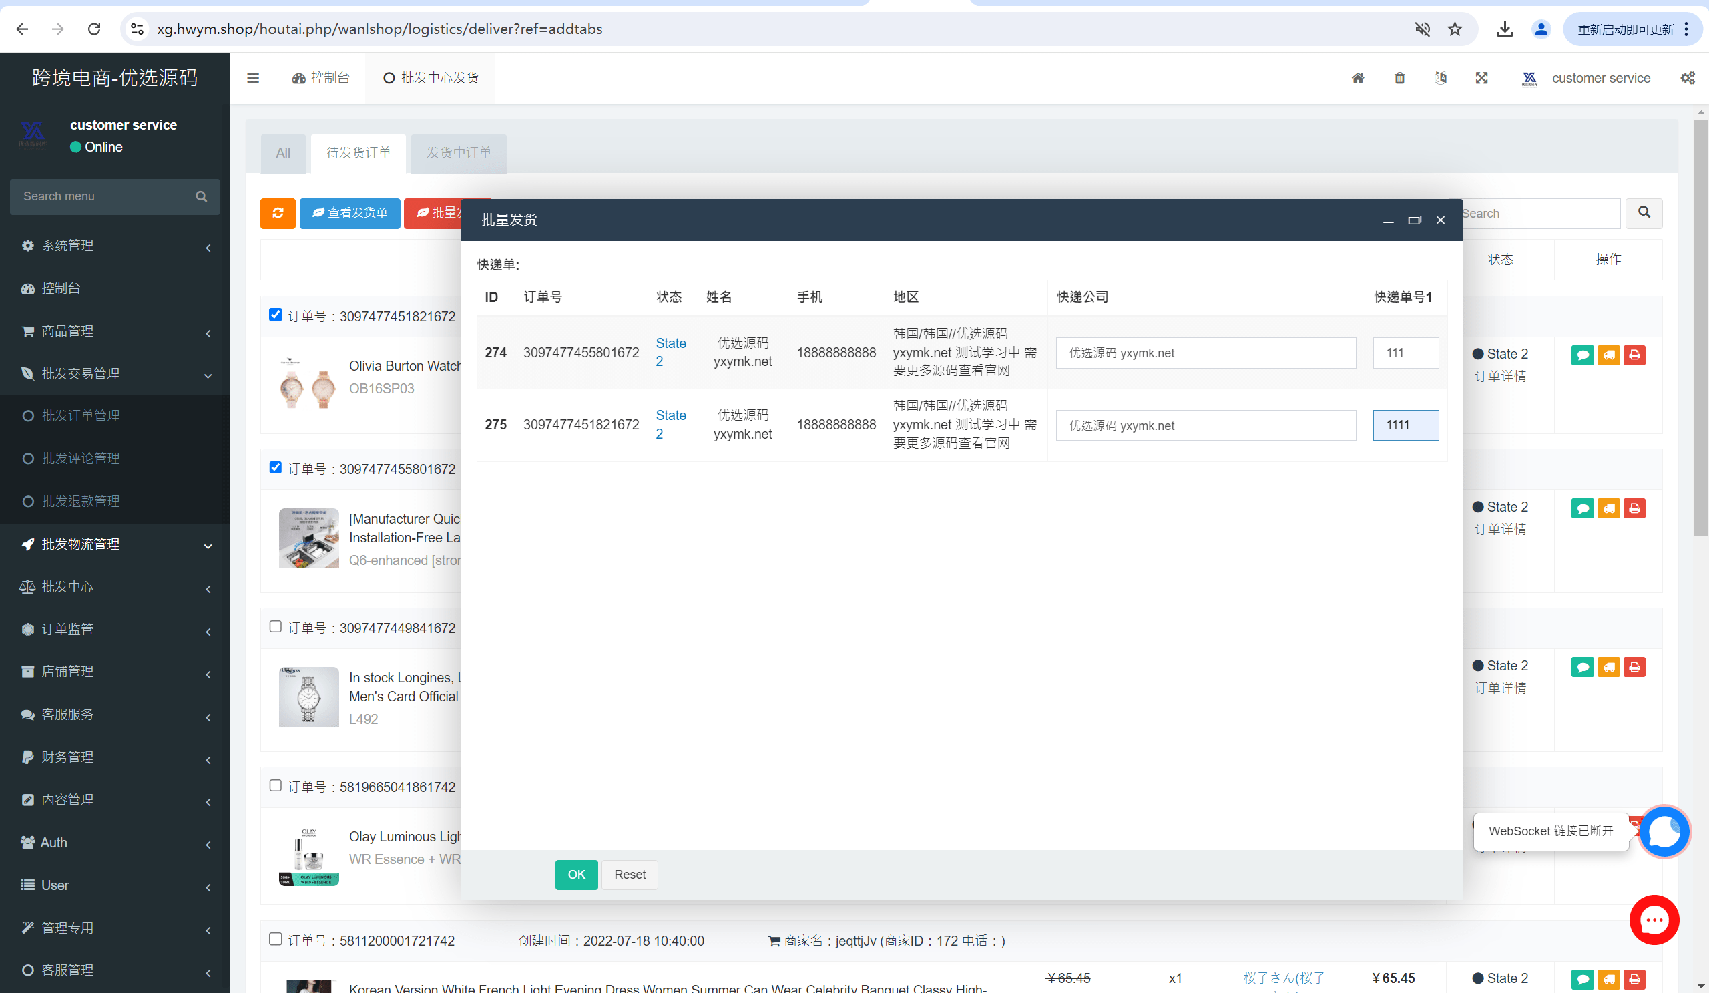Click magnifier icon in Search menu box
The height and width of the screenshot is (993, 1709).
tap(202, 197)
